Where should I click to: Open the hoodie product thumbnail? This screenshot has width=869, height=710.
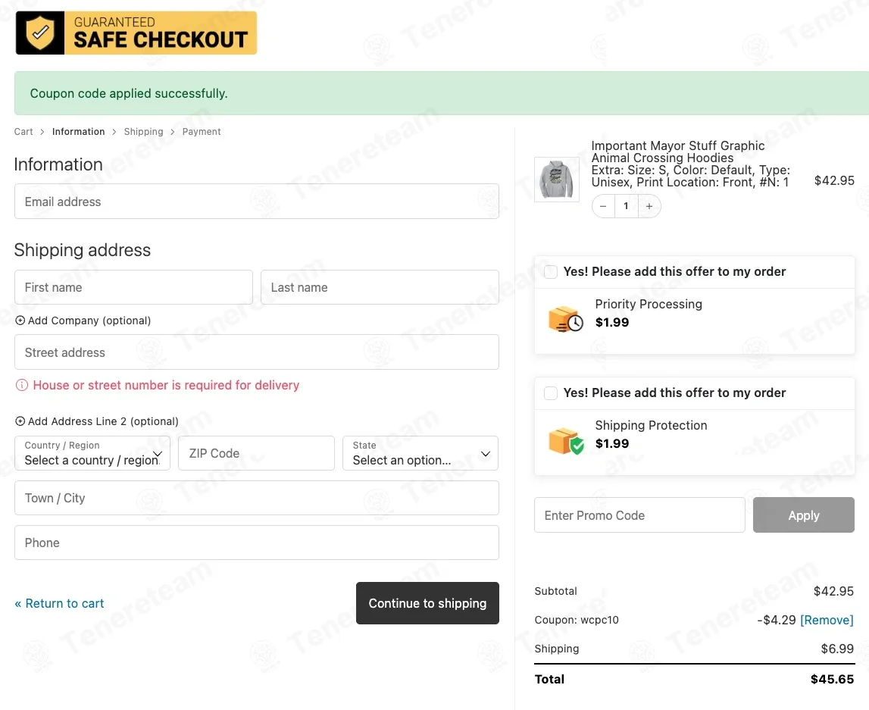coord(556,180)
